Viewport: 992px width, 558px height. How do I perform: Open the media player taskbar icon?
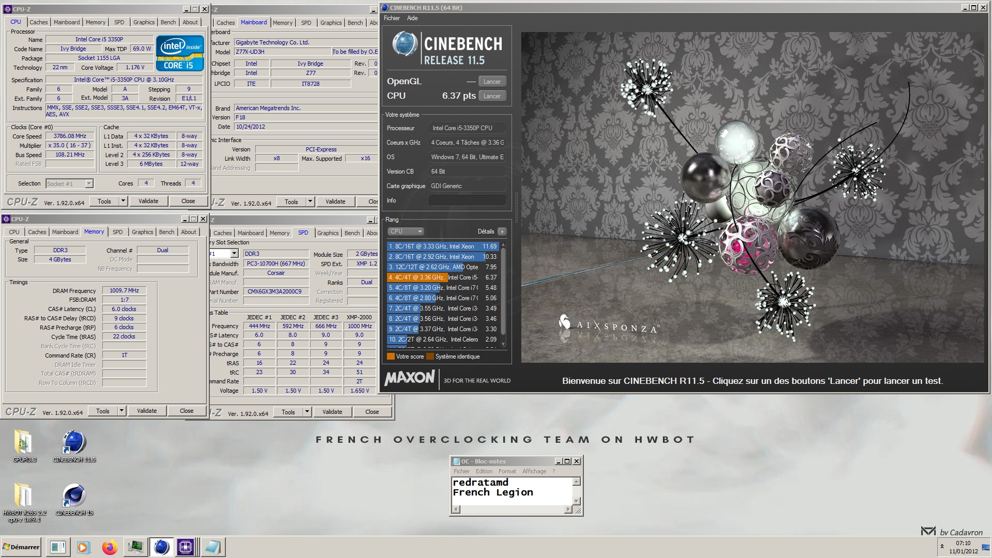[83, 547]
